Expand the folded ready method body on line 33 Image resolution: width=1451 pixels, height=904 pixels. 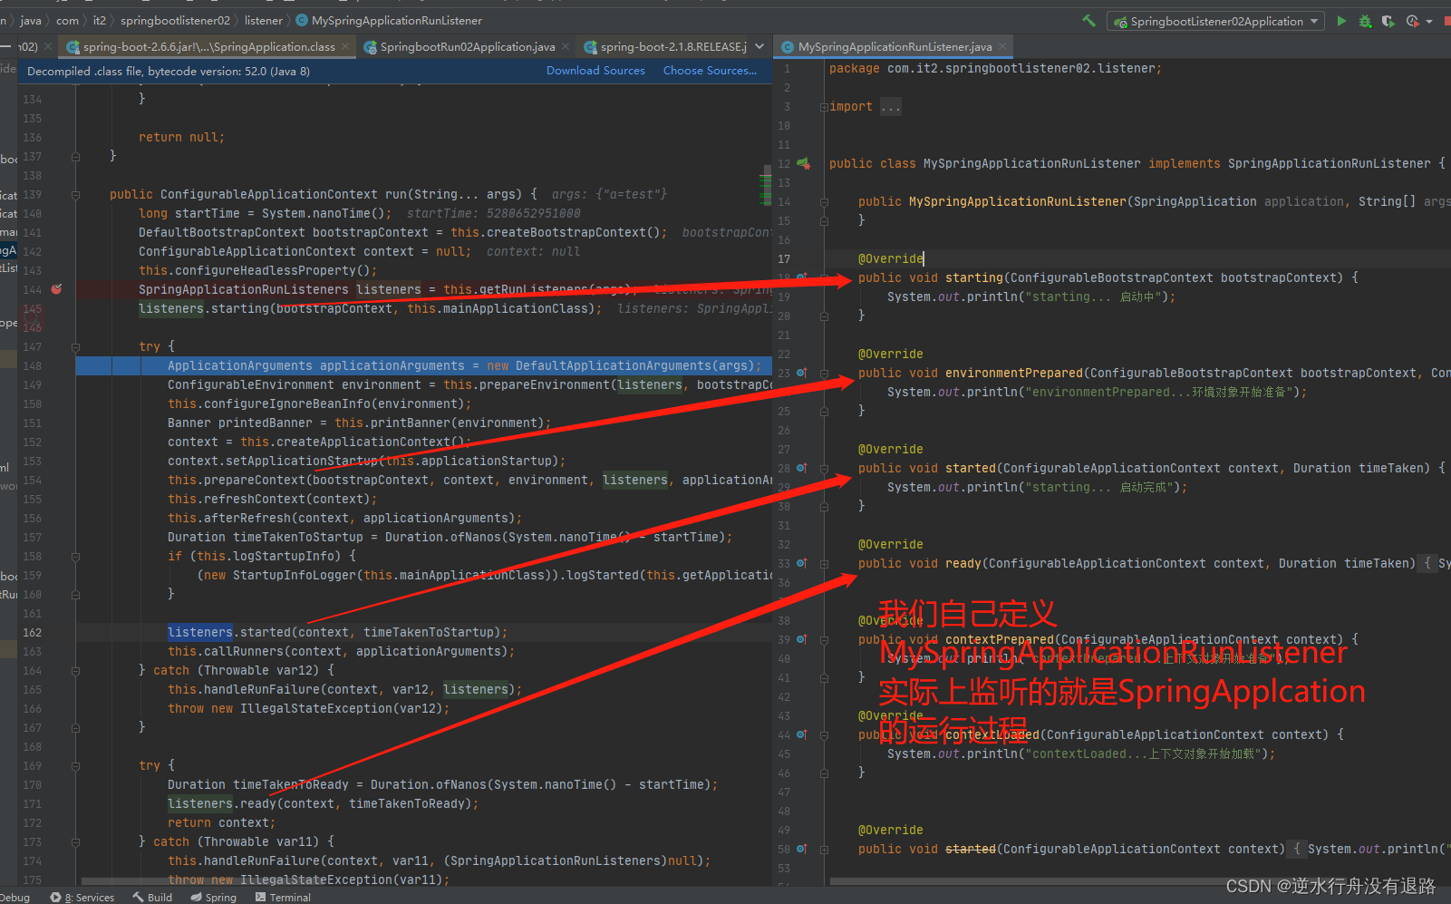tap(824, 564)
